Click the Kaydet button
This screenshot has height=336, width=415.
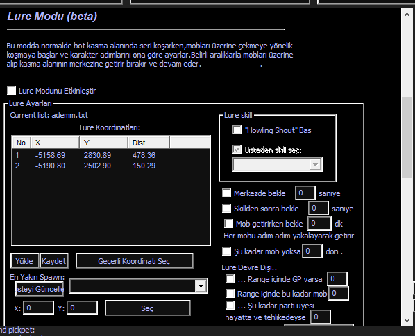(53, 261)
